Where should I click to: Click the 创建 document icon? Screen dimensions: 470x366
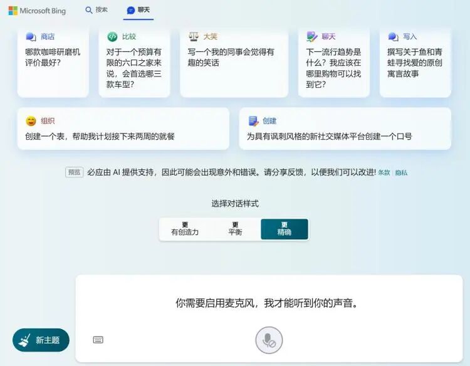(x=253, y=121)
